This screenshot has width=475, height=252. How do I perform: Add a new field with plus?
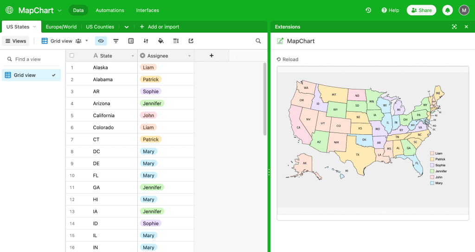pos(212,56)
